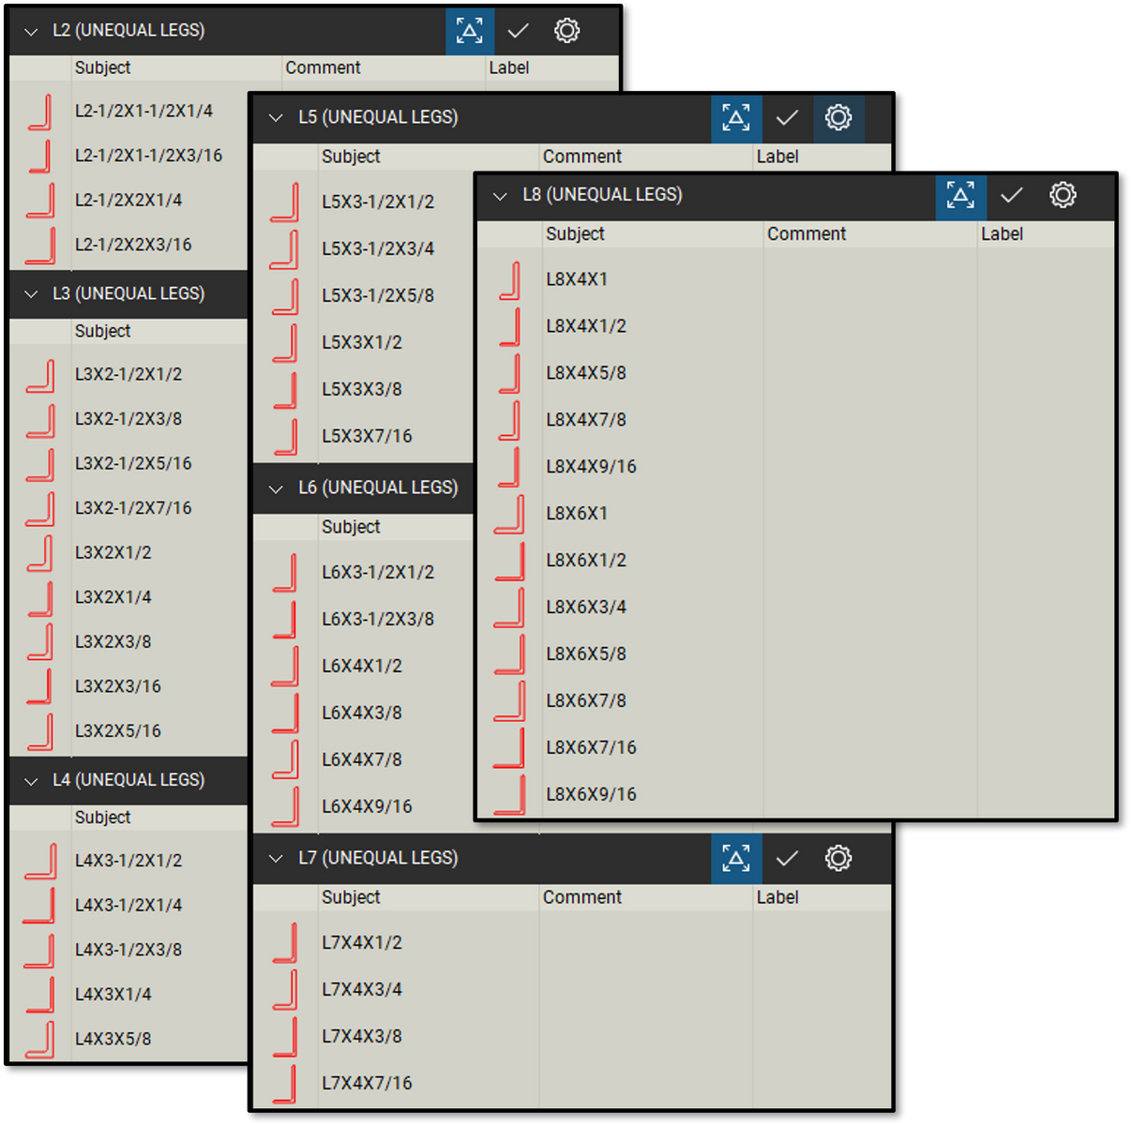Collapse the L8 (UNEQUAL LEGS) section chevron
Image resolution: width=1131 pixels, height=1125 pixels.
pos(500,196)
